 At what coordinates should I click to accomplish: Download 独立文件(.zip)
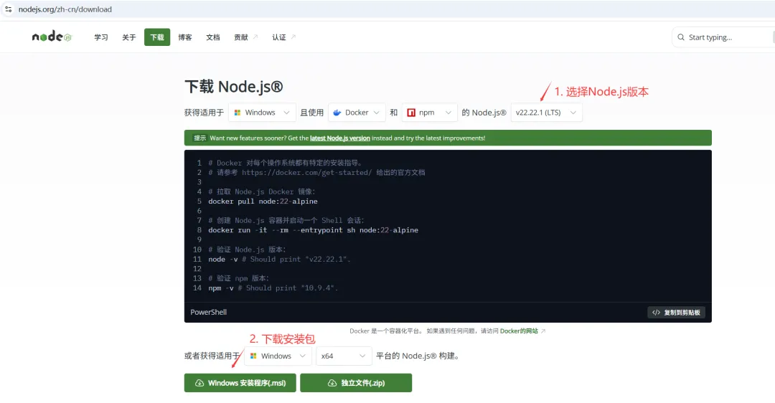[356, 383]
